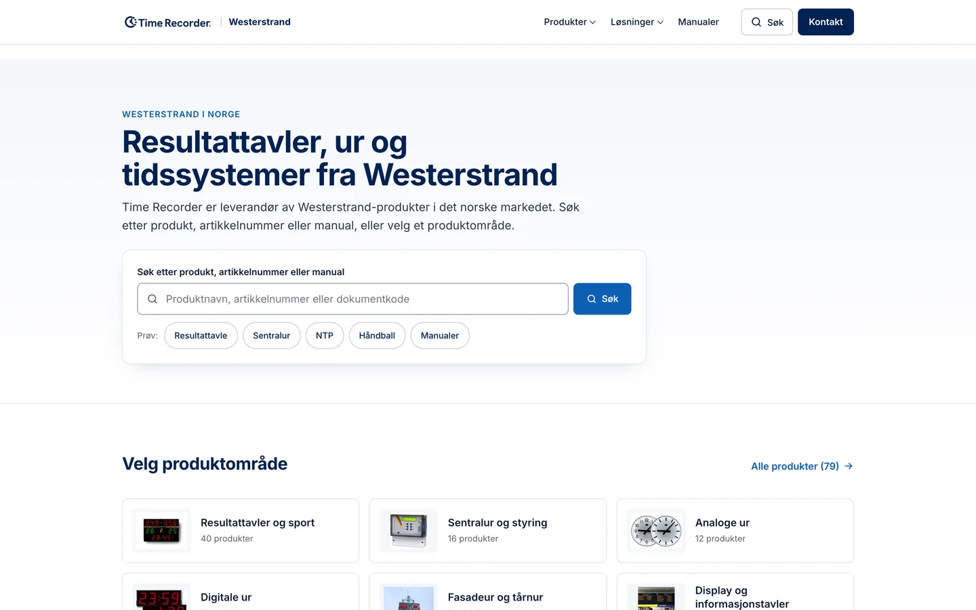This screenshot has height=610, width=976.
Task: Select the Håndball suggestion chip
Action: (x=377, y=335)
